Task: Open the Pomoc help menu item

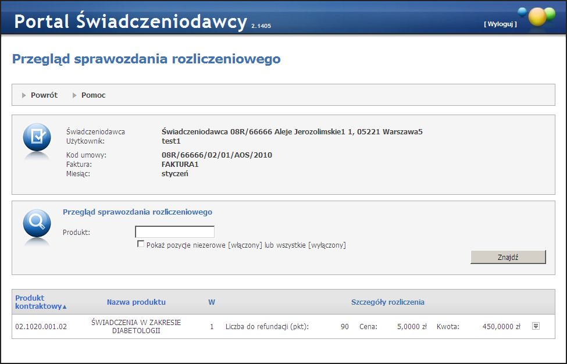Action: pyautogui.click(x=93, y=95)
